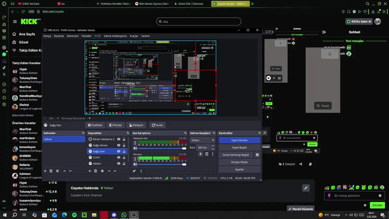Image resolution: width=389 pixels, height=219 pixels.
Task: Delete scene transition trash icon
Action: pyautogui.click(x=207, y=154)
